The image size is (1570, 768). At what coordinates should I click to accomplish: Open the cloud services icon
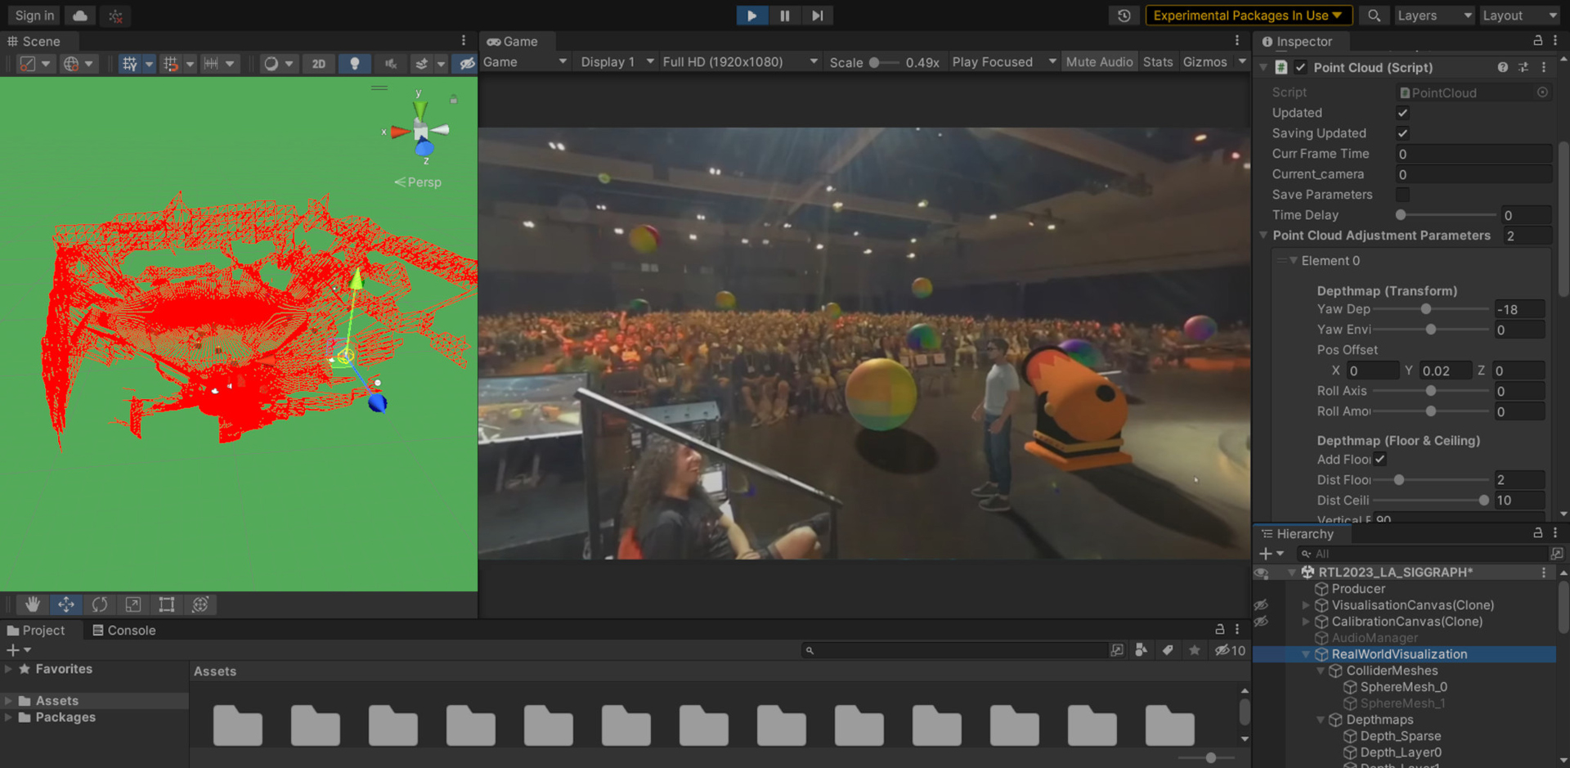click(80, 16)
